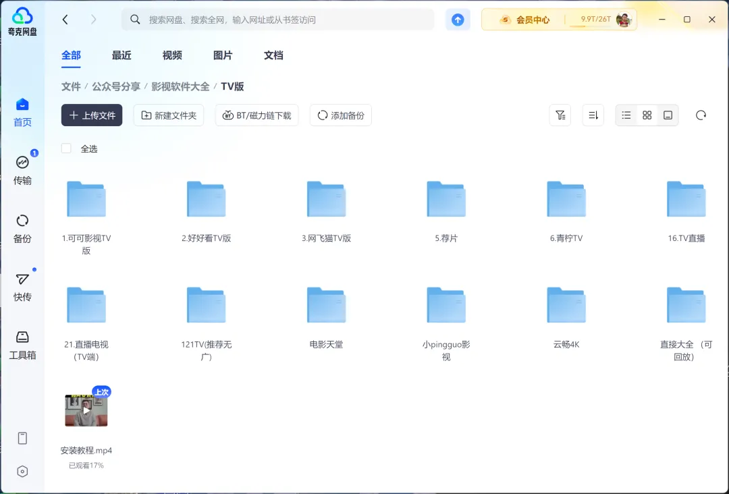The height and width of the screenshot is (494, 729).
Task: Open the filter icon in toolbar
Action: pyautogui.click(x=560, y=115)
